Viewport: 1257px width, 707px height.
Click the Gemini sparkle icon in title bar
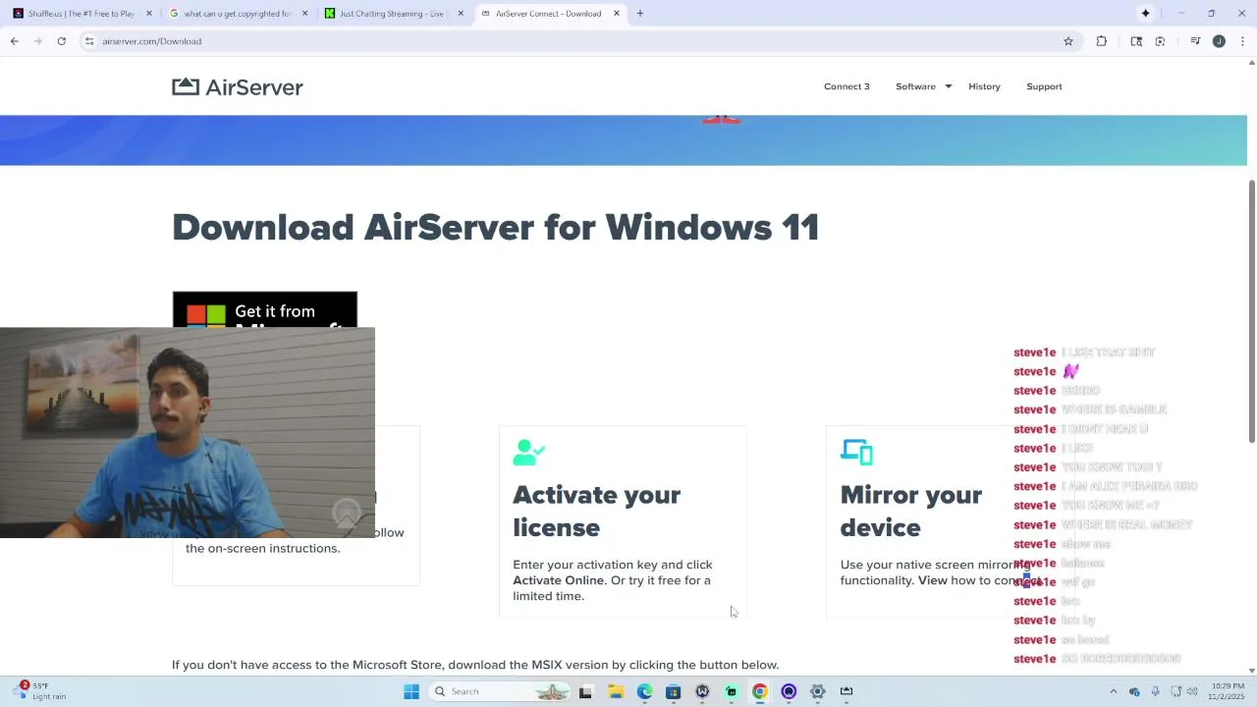click(x=1145, y=14)
